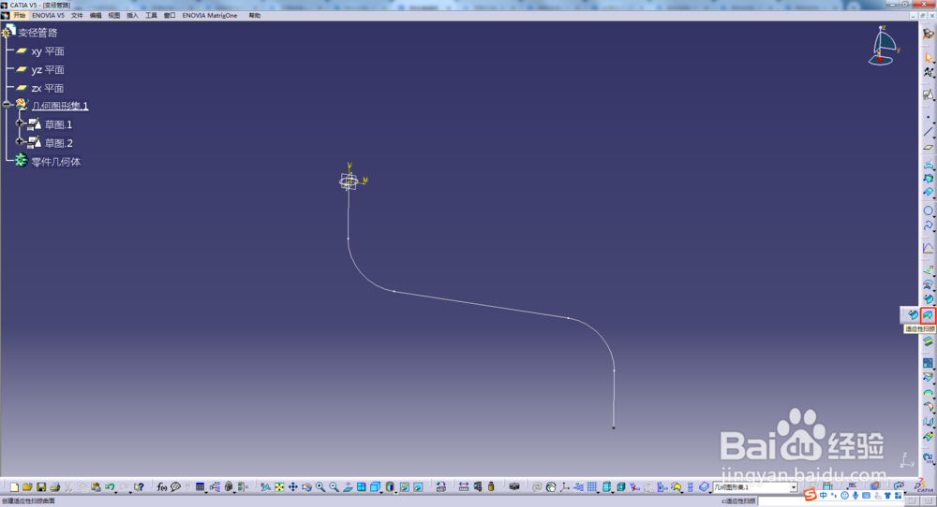Screen dimensions: 937x507
Task: Click the Hide/Show icon
Action: click(x=405, y=487)
